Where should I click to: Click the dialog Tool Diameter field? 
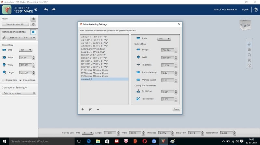point(167,99)
